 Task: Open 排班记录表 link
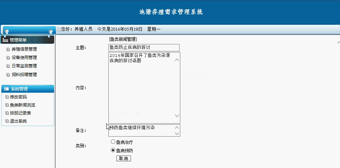tap(21, 113)
